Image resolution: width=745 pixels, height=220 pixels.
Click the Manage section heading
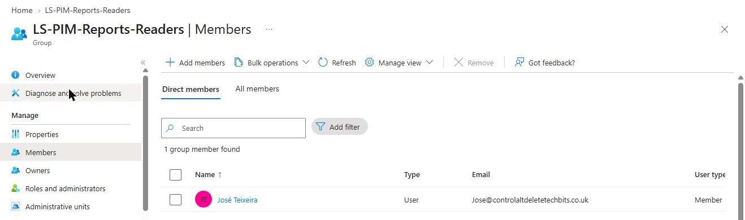[25, 115]
